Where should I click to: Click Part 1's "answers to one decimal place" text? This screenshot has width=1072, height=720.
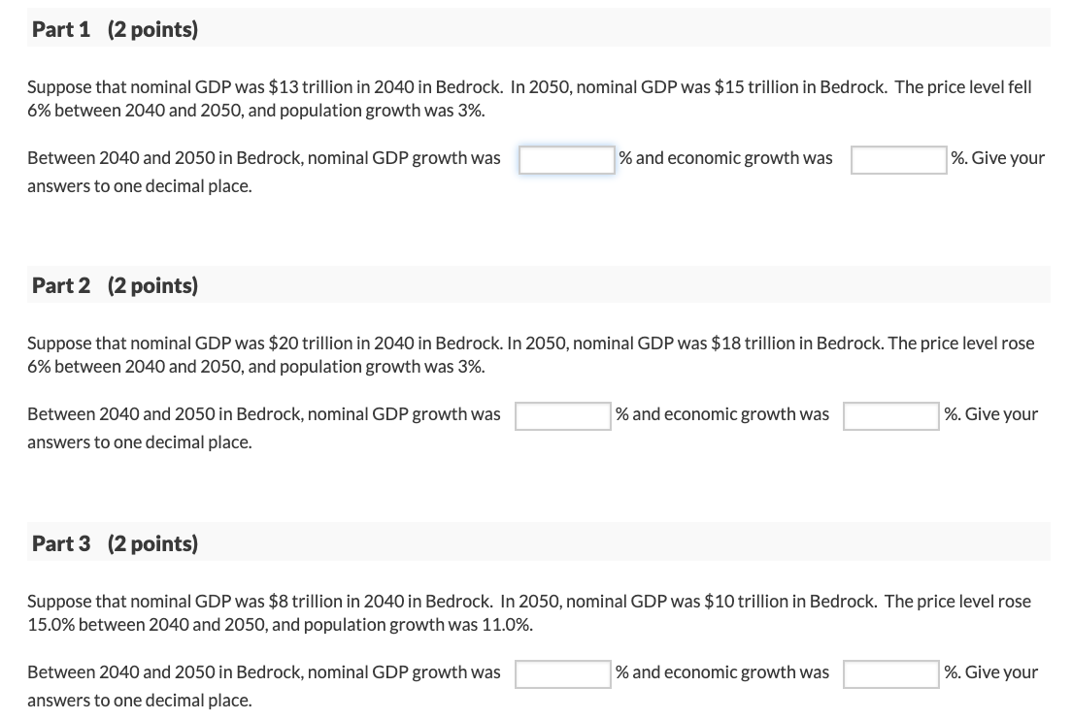[140, 186]
